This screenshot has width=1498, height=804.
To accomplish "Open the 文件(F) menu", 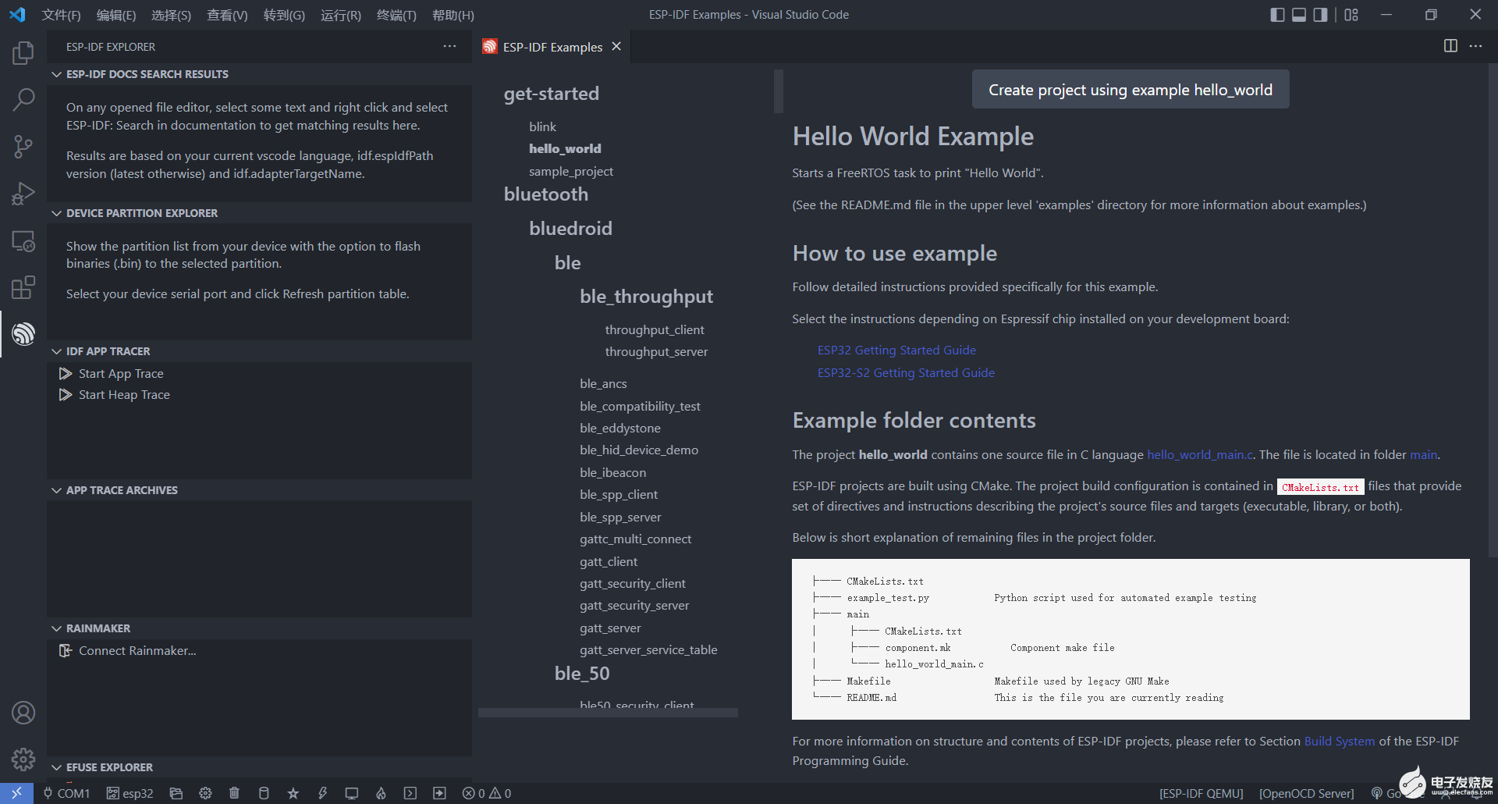I will tap(61, 15).
